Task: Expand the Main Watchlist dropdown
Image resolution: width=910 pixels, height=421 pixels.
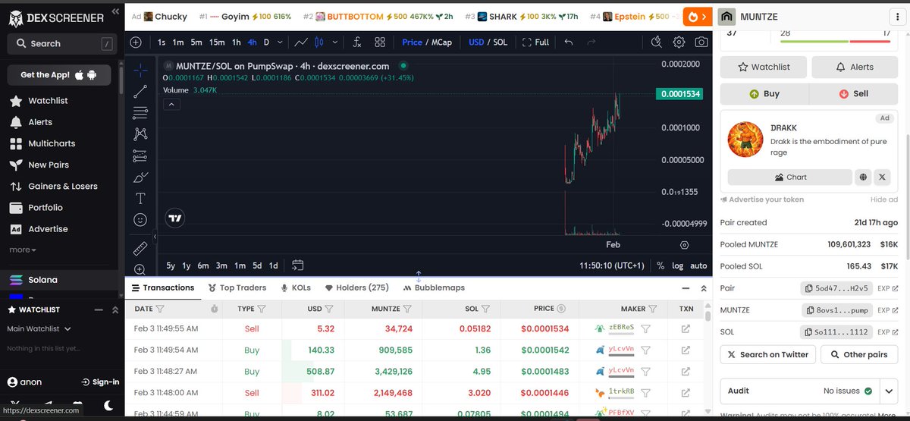Action: click(39, 328)
